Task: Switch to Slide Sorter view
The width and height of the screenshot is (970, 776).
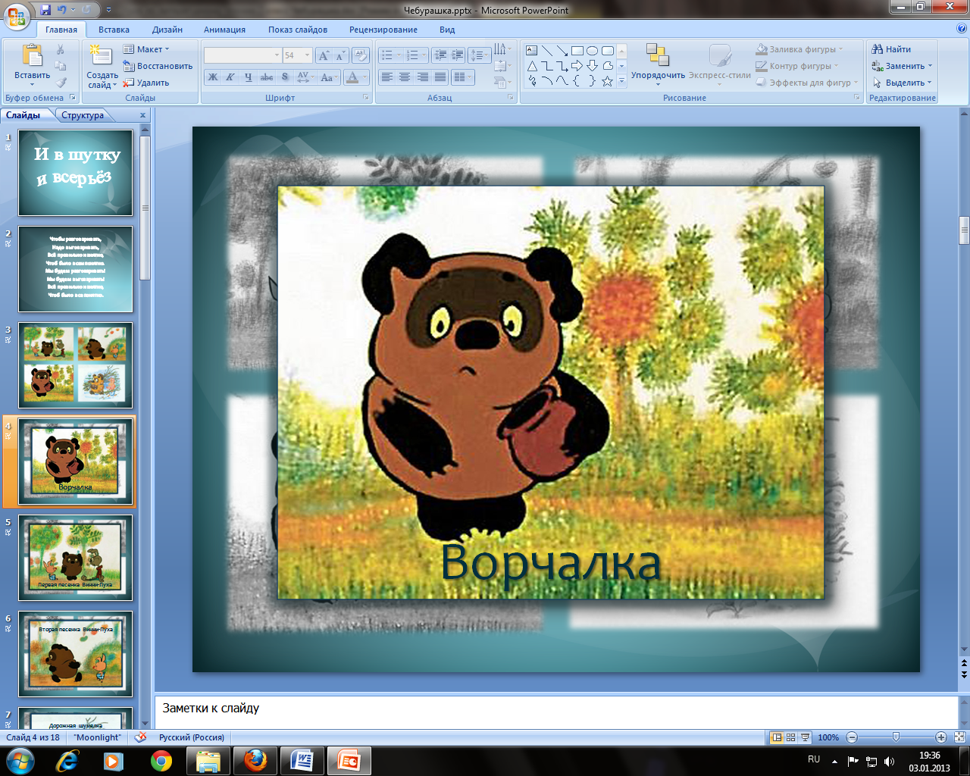Action: click(x=791, y=737)
